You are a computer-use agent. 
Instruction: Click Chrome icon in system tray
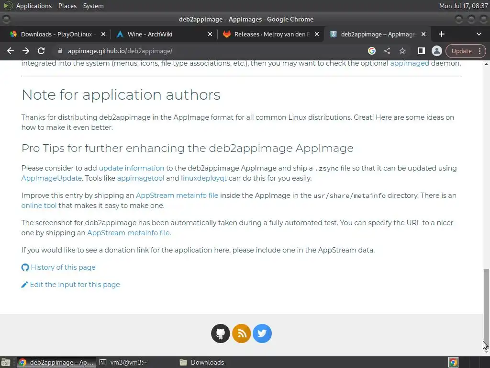453,362
